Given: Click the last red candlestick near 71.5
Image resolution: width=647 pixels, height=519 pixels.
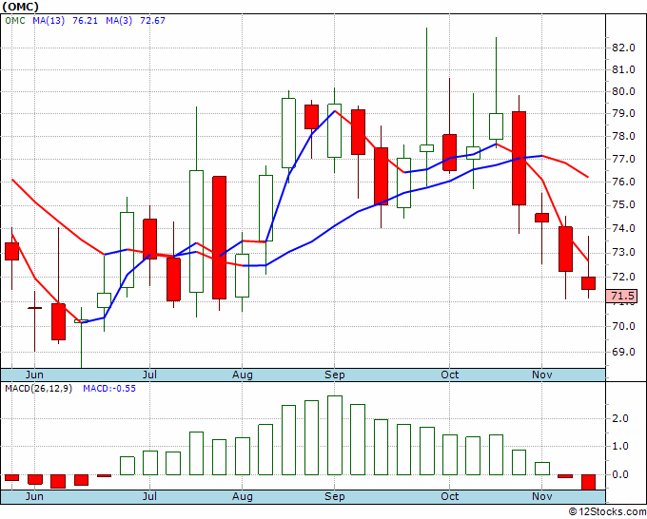Looking at the screenshot, I should [588, 283].
